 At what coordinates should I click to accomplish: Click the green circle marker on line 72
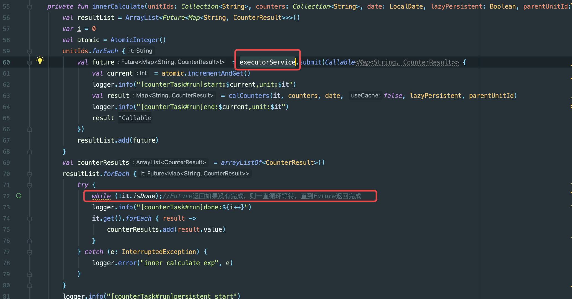[19, 196]
